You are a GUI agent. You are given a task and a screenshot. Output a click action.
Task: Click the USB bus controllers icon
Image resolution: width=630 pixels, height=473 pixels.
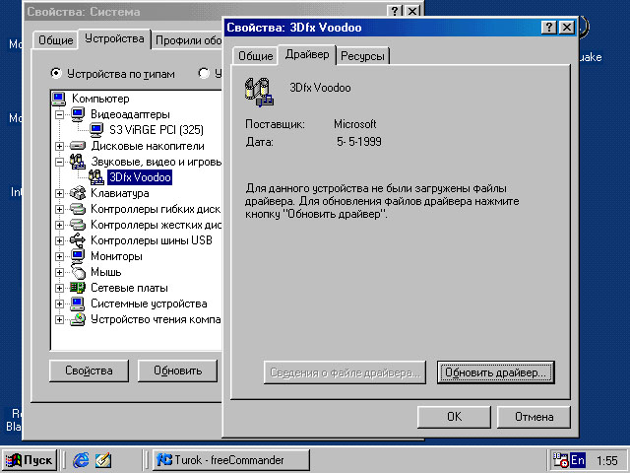[78, 240]
